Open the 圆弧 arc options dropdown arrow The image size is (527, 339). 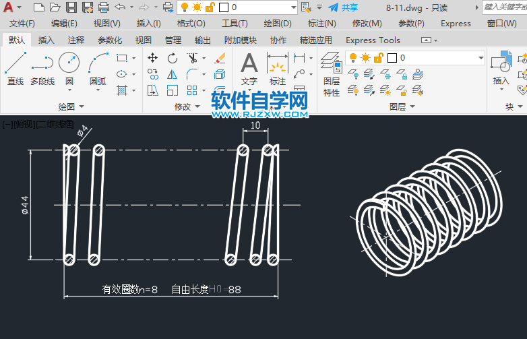98,90
